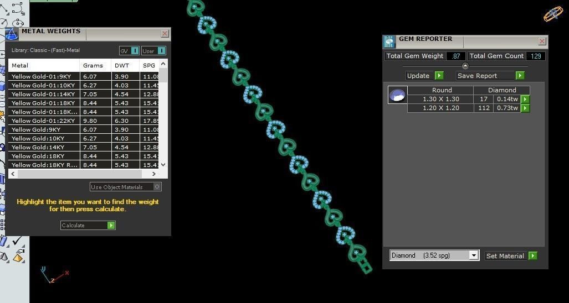Select the bracelet clasp at chain end
569x303 pixels.
(365, 267)
